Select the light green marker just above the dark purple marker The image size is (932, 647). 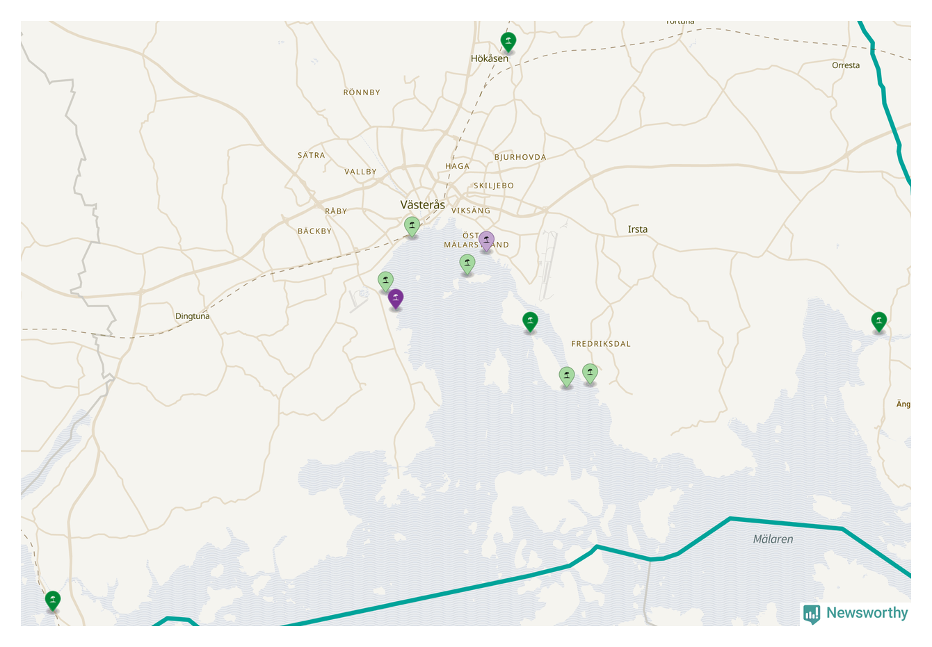[385, 281]
